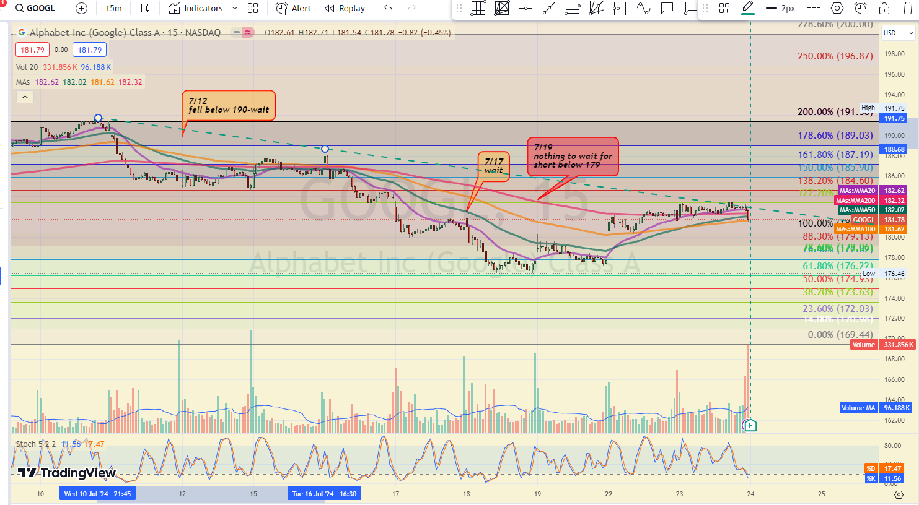Viewport: 919px width, 505px height.
Task: Click the High 191.75 price tag
Action: coord(883,108)
